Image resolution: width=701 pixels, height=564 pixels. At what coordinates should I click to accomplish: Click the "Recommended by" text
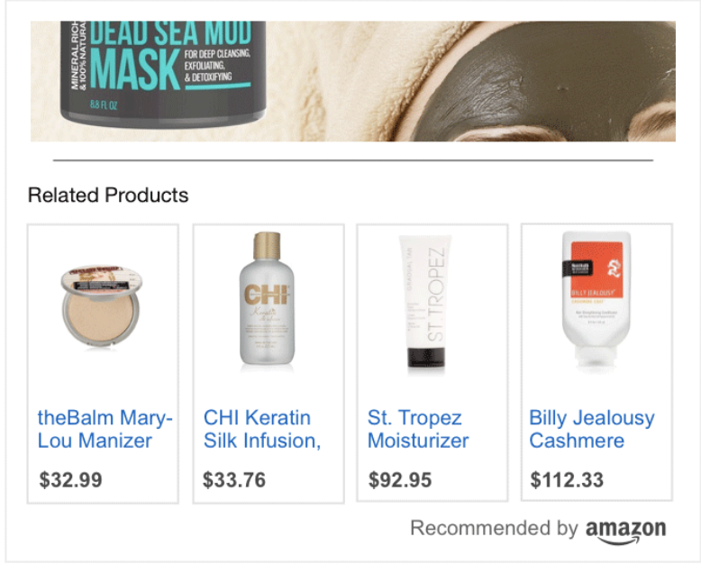tap(494, 528)
